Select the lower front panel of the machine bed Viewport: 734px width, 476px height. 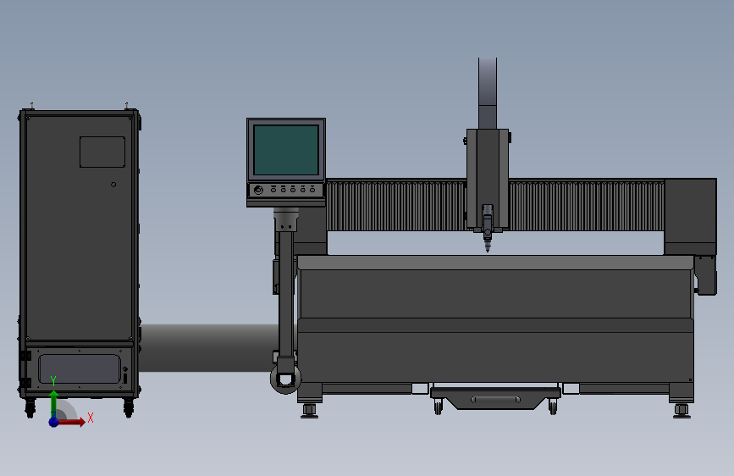495,357
